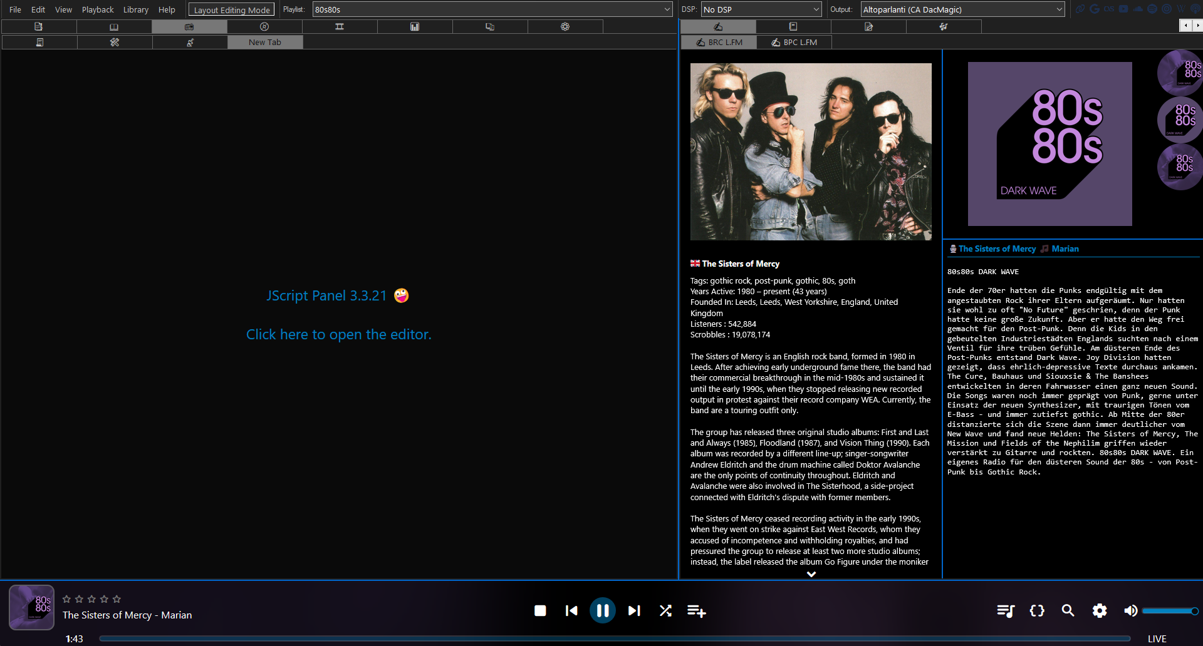This screenshot has width=1203, height=646.
Task: Click the tab strip scroll-left arrow
Action: [x=1185, y=25]
